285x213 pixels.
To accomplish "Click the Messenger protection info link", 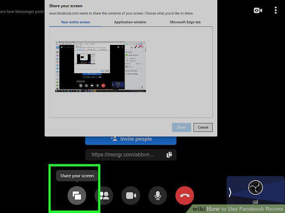I will click(x=22, y=12).
